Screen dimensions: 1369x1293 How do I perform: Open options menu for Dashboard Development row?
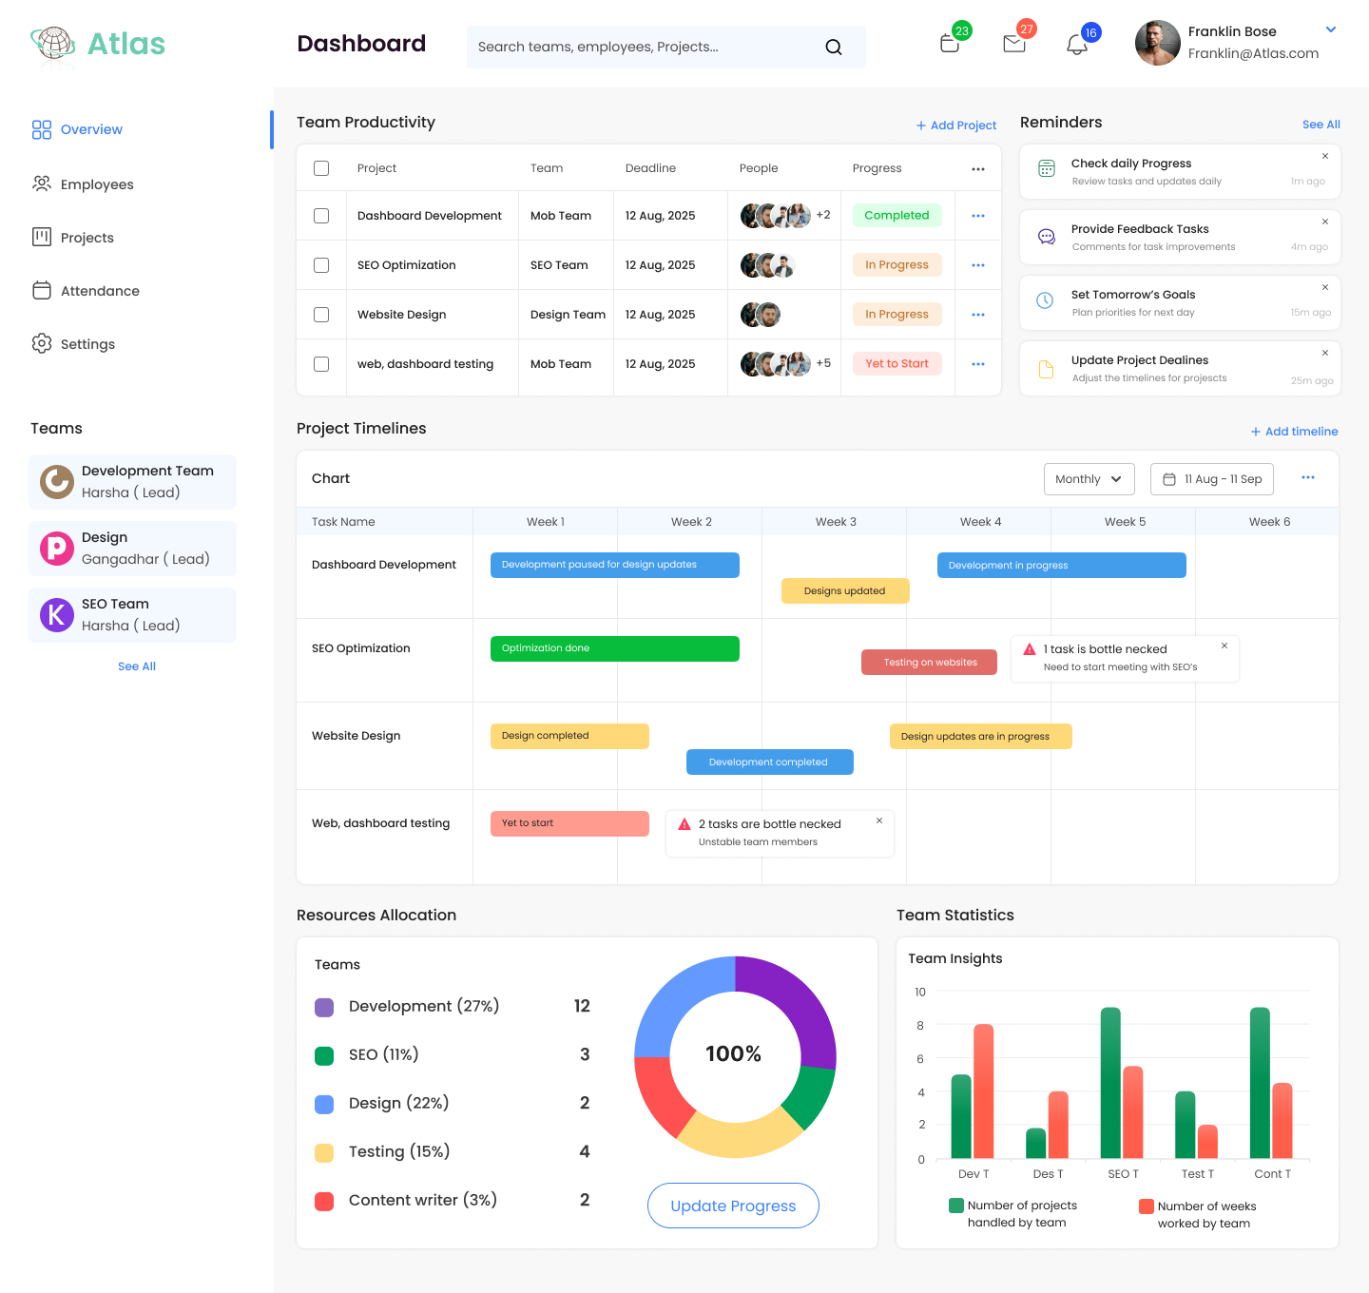pos(977,215)
